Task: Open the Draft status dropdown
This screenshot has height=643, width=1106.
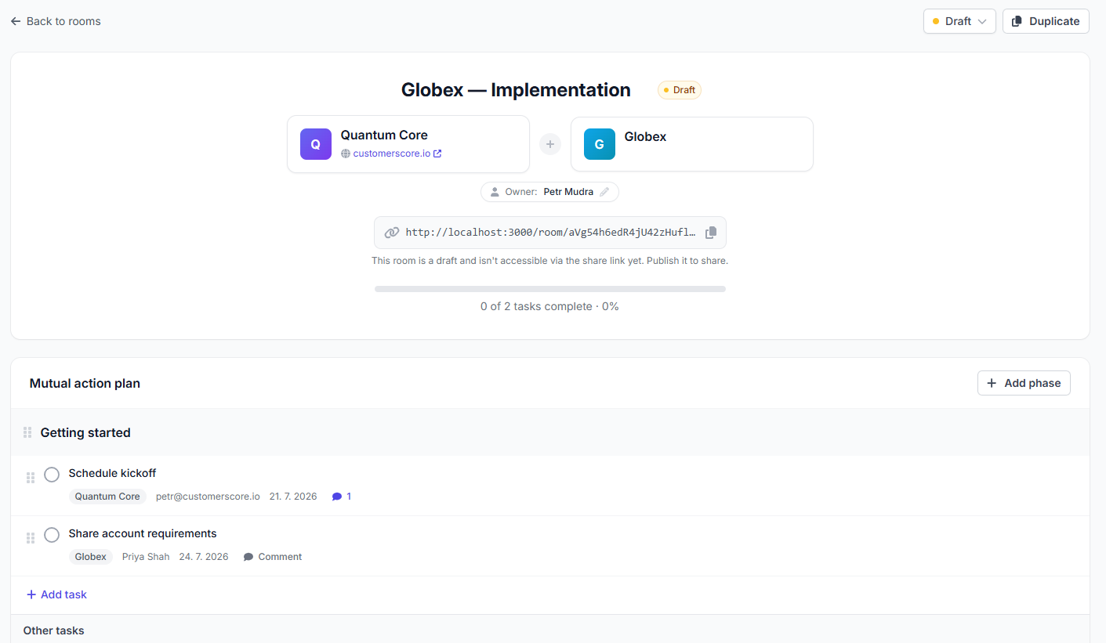Action: pos(959,21)
